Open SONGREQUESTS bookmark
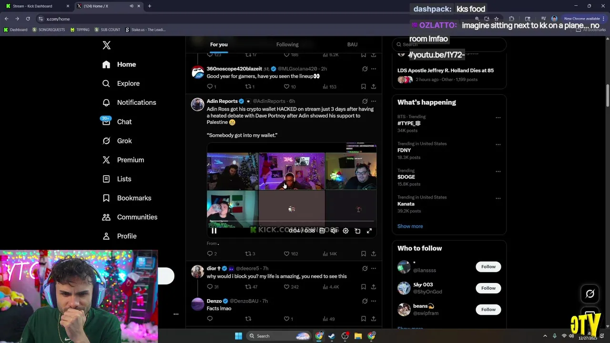Viewport: 610px width, 343px height. 49,30
